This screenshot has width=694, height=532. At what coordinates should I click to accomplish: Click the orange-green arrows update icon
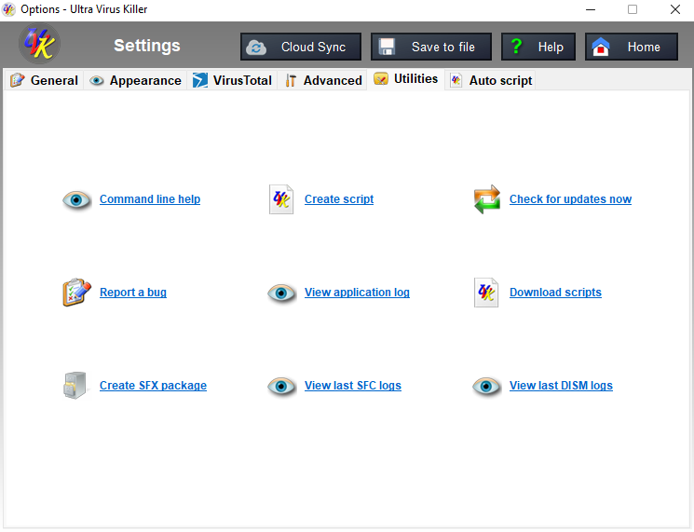pos(487,199)
